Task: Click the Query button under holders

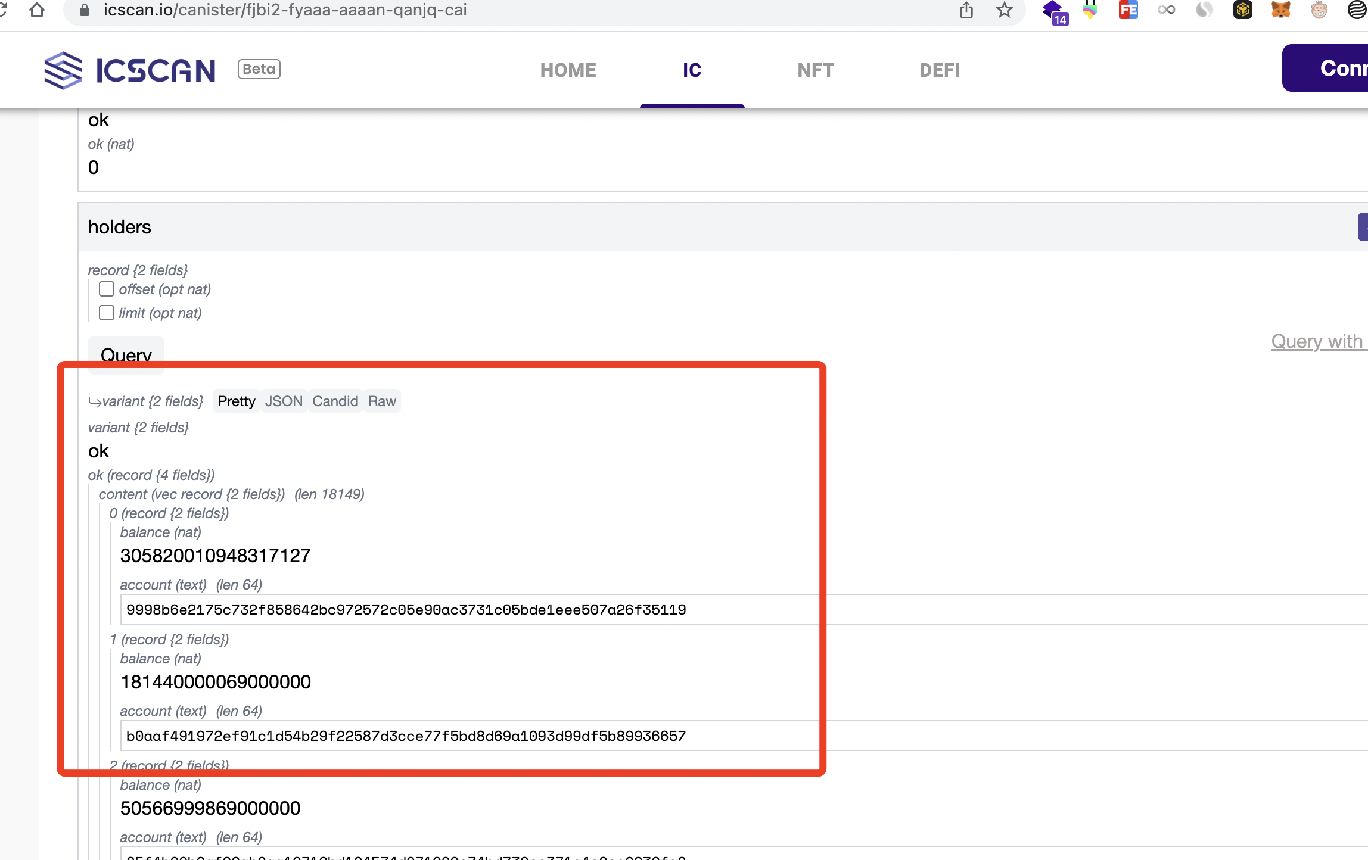Action: (126, 355)
